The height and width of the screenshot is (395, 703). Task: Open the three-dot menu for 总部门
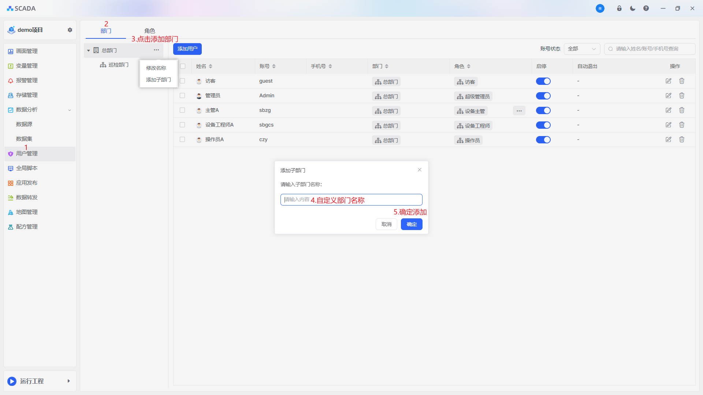156,50
